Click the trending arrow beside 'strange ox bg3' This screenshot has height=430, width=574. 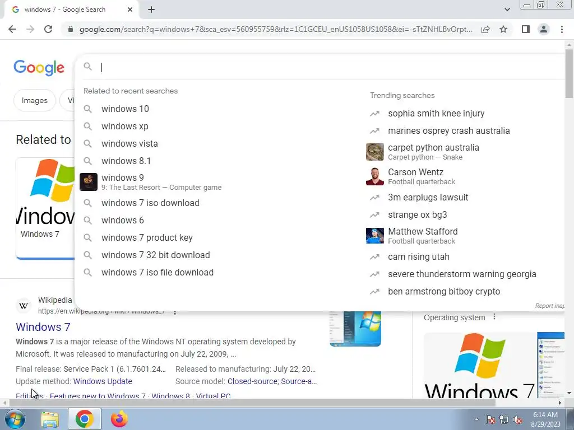tap(374, 215)
